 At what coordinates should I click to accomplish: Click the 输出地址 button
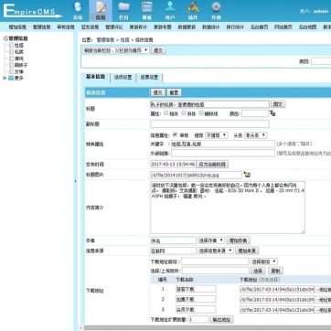click(x=221, y=320)
